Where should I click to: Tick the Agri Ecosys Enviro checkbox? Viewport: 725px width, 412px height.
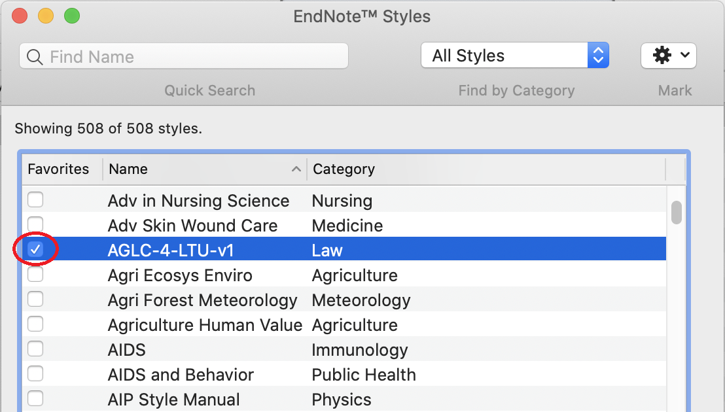click(x=35, y=275)
